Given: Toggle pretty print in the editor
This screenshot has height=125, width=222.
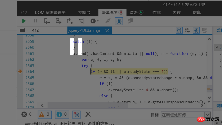Looking at the screenshot, I should click(x=180, y=30).
